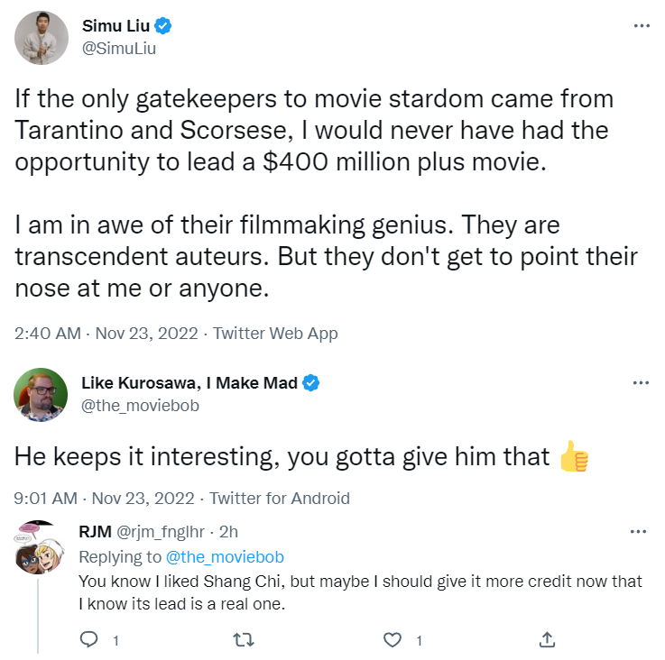
Task: Open Simu Liu's profile picture
Action: [x=42, y=38]
